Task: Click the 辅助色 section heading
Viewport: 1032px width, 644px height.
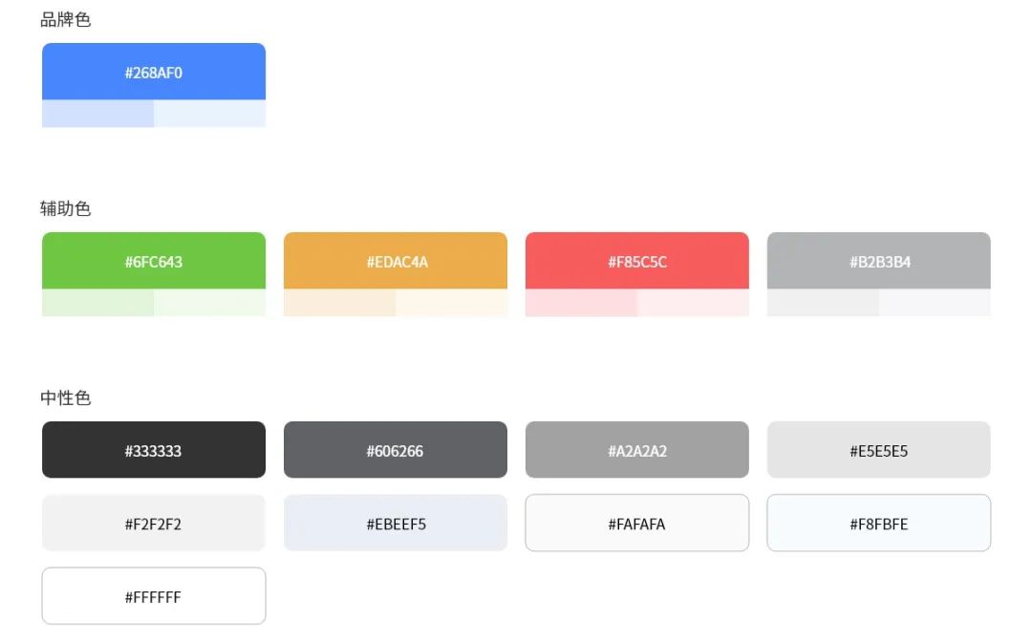Action: [66, 208]
